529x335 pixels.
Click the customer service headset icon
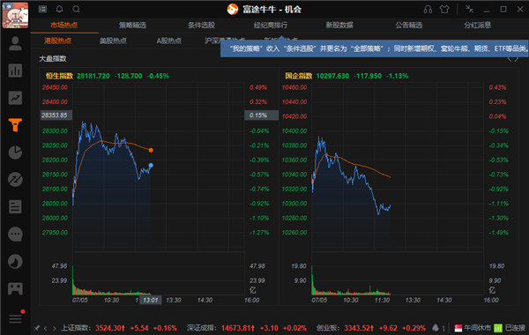428,10
